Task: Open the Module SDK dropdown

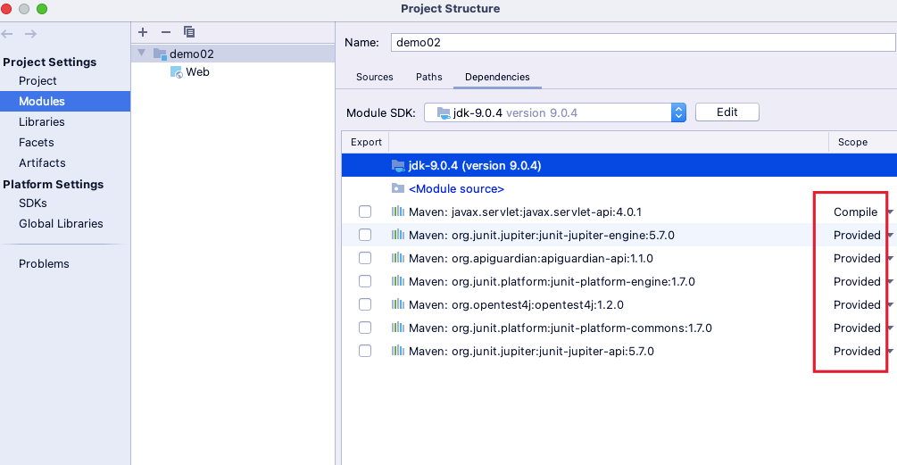Action: [x=678, y=112]
